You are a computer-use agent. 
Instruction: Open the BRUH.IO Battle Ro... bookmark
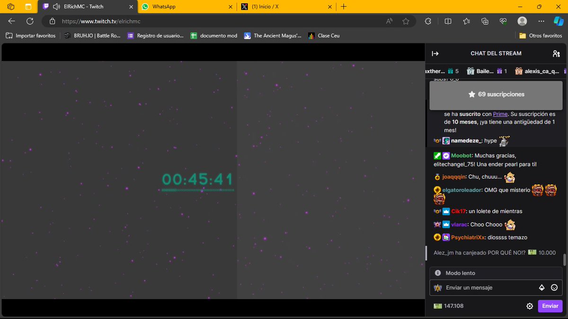tap(92, 35)
